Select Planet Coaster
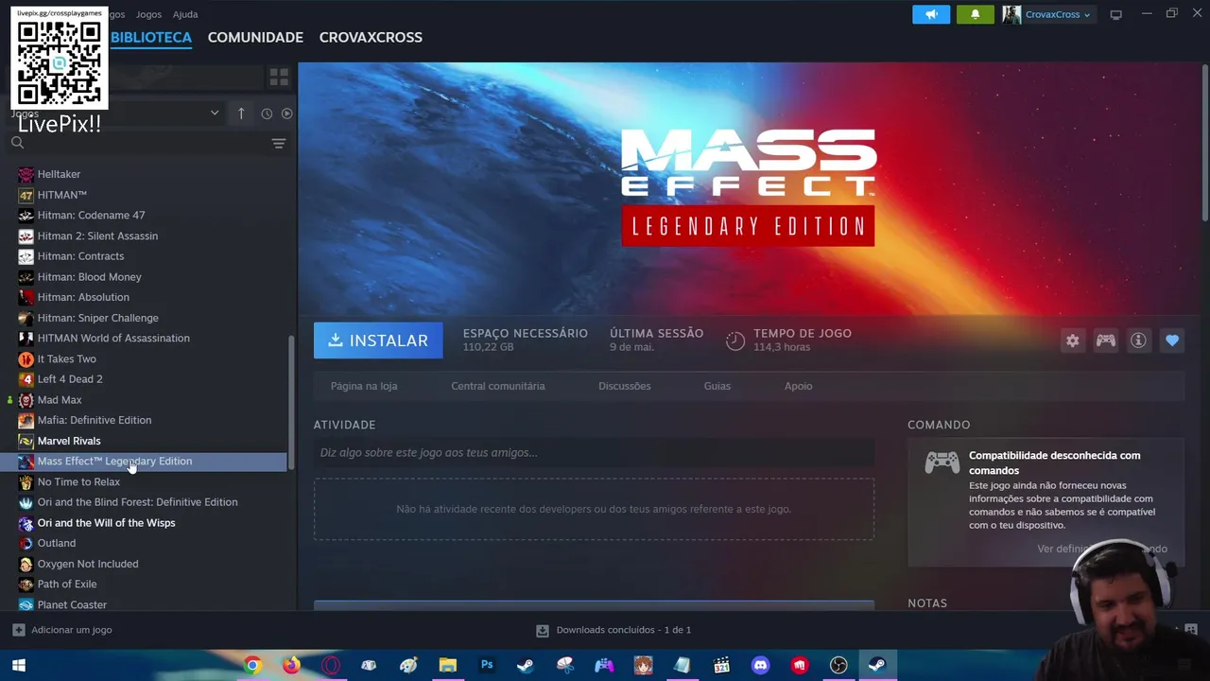Viewport: 1210px width, 681px height. point(72,604)
